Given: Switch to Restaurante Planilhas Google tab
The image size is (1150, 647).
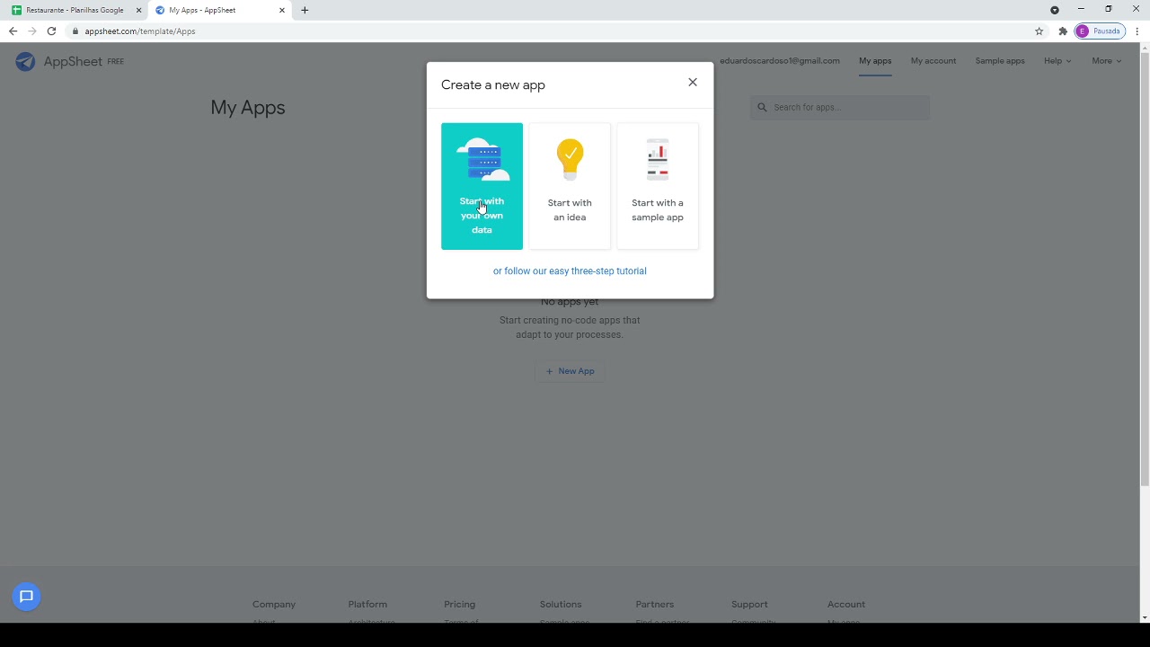Looking at the screenshot, I should click(x=75, y=10).
